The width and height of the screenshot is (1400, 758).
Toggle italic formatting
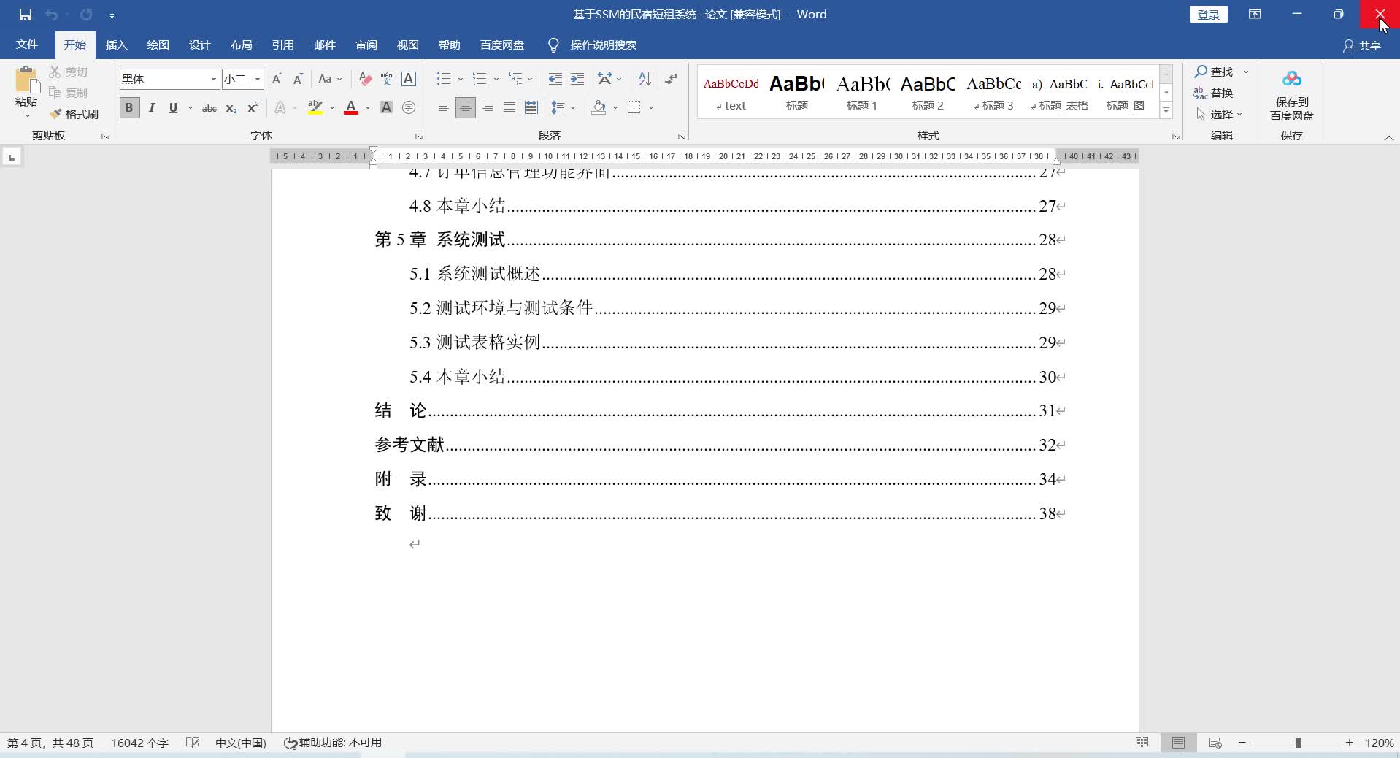[151, 107]
